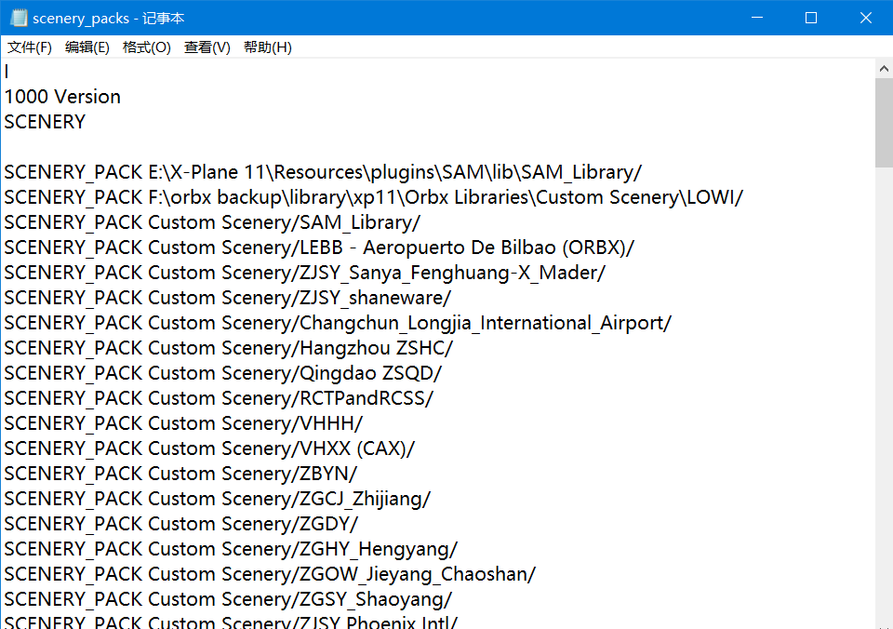The image size is (893, 629).
Task: Click the ZJSY_shaneware line
Action: (x=228, y=298)
